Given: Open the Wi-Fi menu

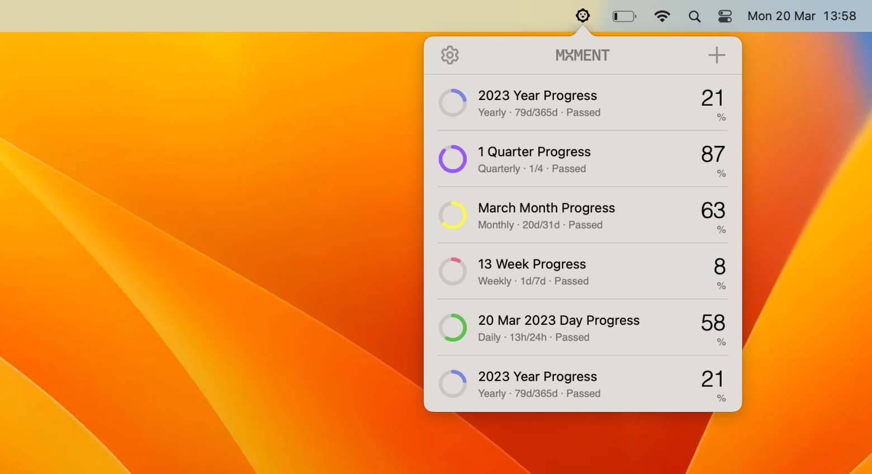Looking at the screenshot, I should coord(662,16).
